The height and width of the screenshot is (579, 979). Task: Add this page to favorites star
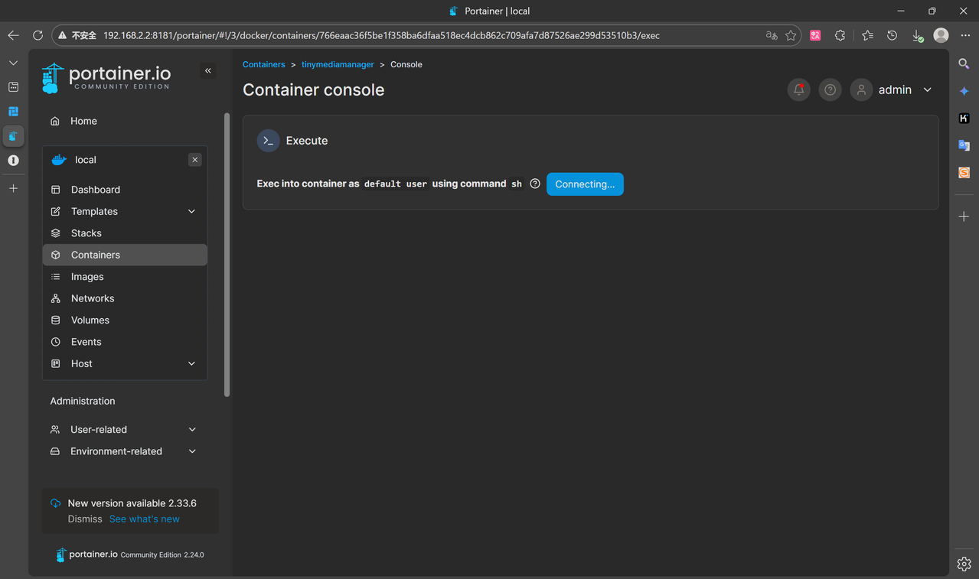pyautogui.click(x=791, y=35)
